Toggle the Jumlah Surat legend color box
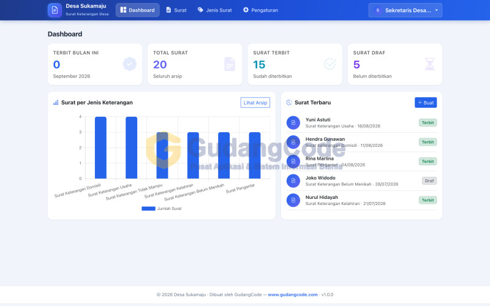The width and height of the screenshot is (490, 306). coord(148,209)
